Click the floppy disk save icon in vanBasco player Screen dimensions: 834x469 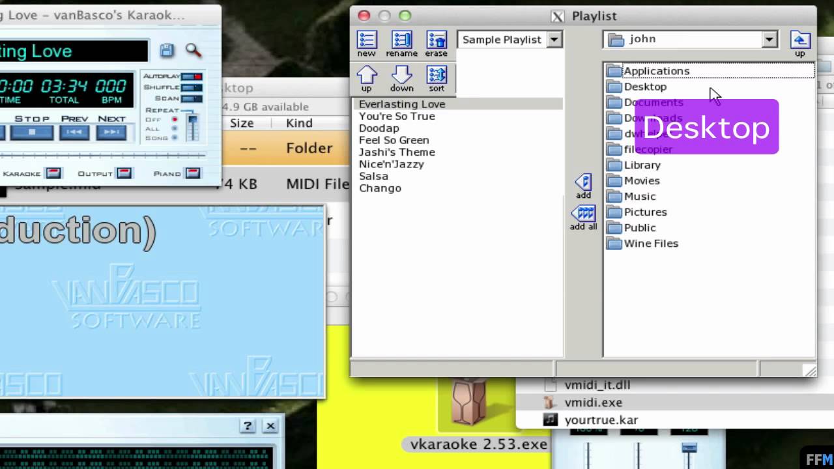pyautogui.click(x=167, y=50)
